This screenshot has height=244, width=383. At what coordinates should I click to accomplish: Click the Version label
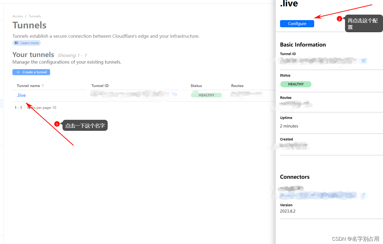[286, 205]
